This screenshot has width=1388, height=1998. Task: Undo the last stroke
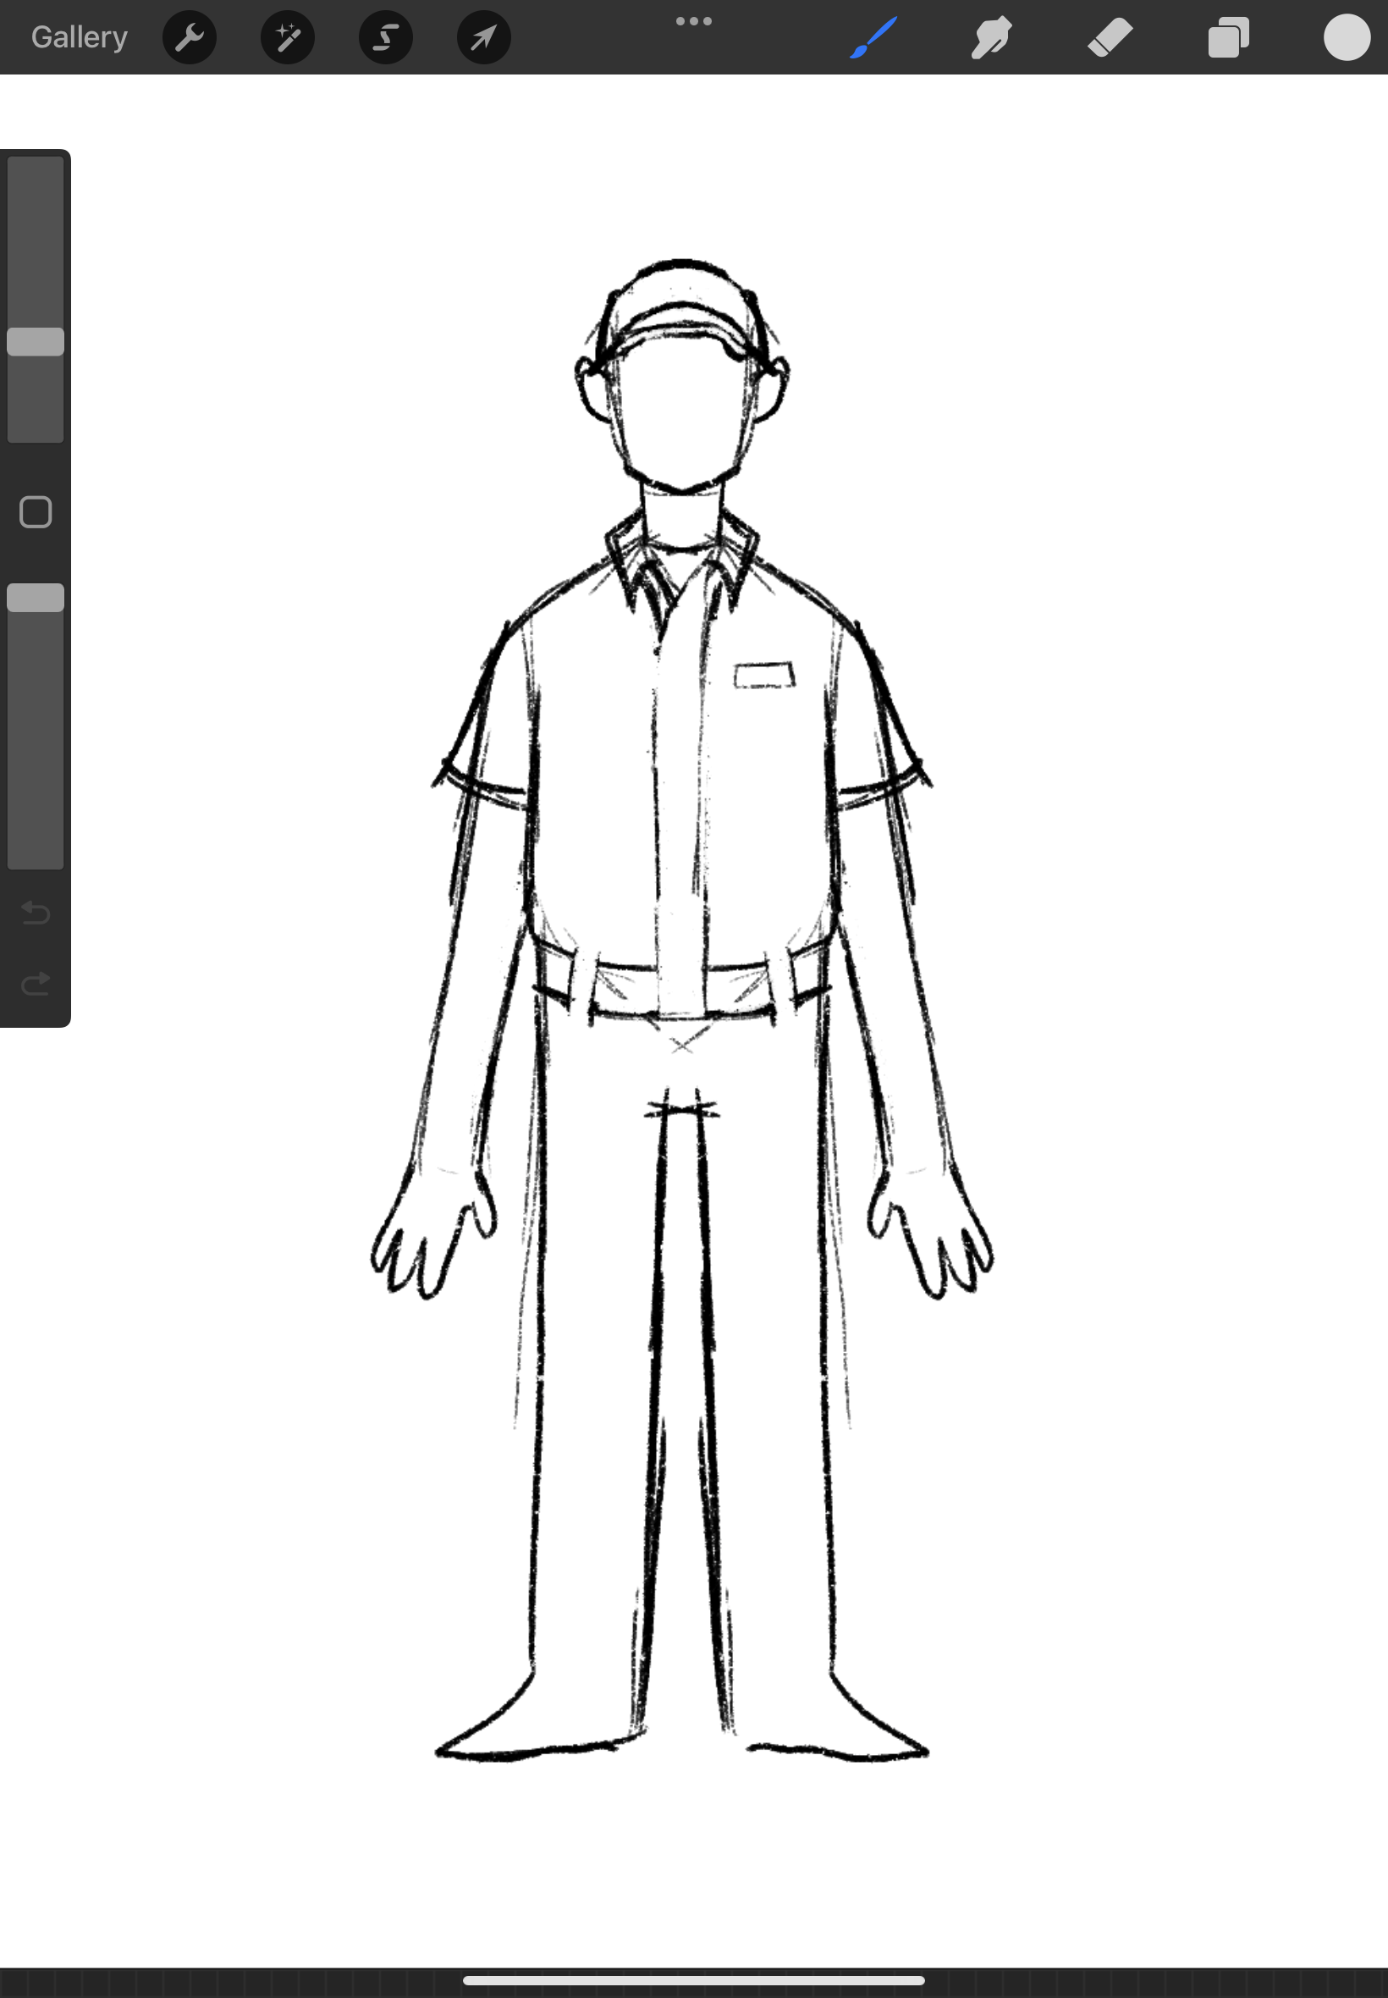36,913
